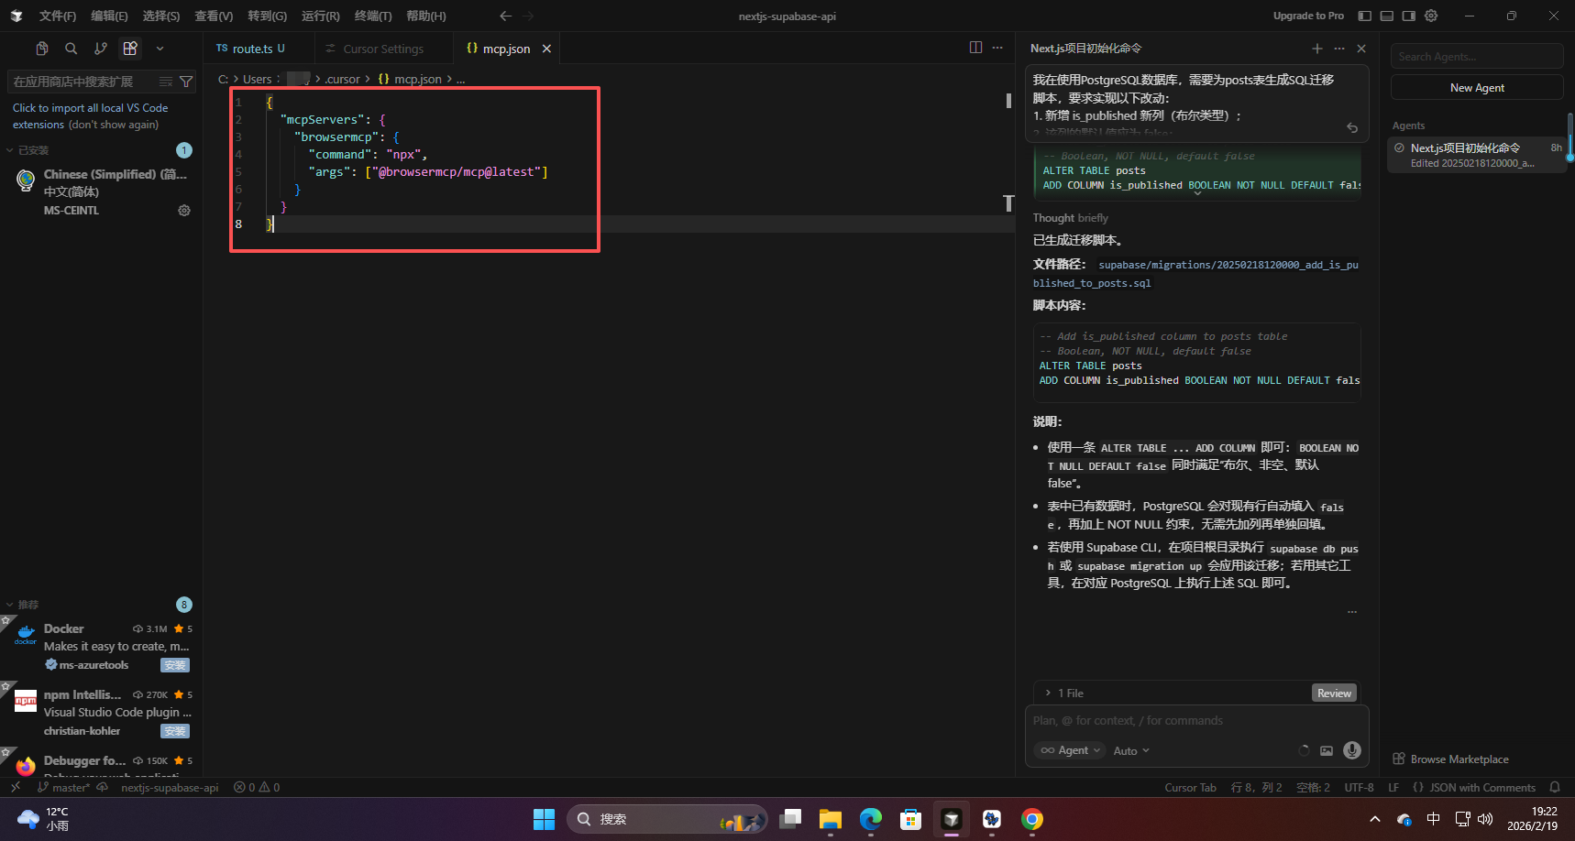This screenshot has width=1575, height=841.
Task: Click to import all local VS Code extensions
Action: (x=90, y=116)
